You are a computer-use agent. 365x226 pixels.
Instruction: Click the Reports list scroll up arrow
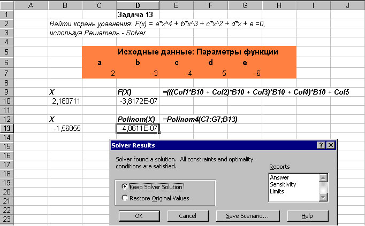323,177
